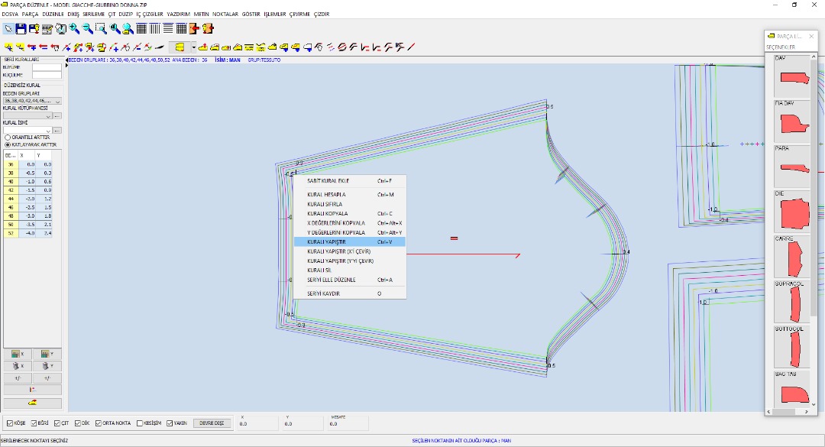This screenshot has width=825, height=447.
Task: Open the SERİLEME menu
Action: click(93, 14)
